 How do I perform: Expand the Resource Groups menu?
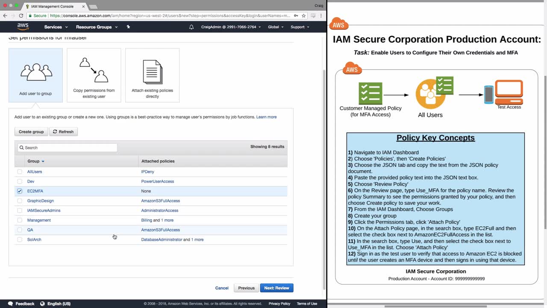(x=97, y=27)
